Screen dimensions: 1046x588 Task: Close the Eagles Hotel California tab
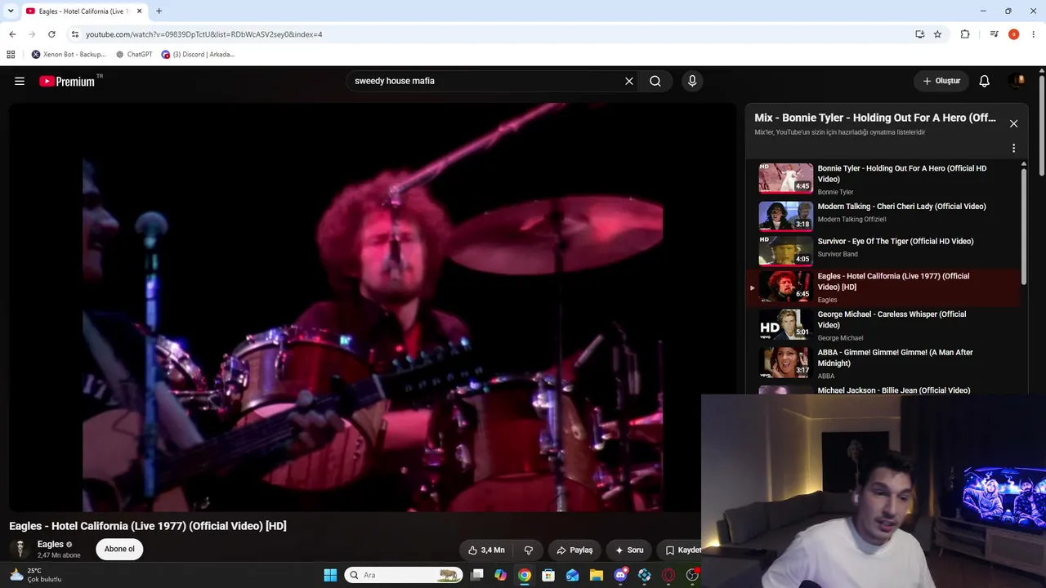point(140,11)
